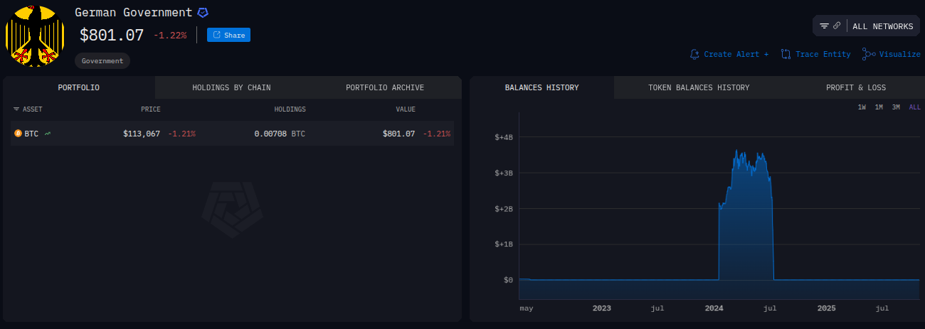Click the verified badge beside German Government
This screenshot has height=329, width=925.
[x=203, y=13]
